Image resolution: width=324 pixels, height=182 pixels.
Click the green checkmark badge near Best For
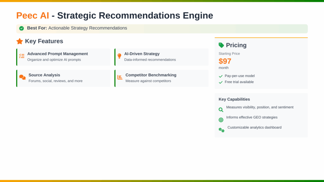click(x=22, y=28)
